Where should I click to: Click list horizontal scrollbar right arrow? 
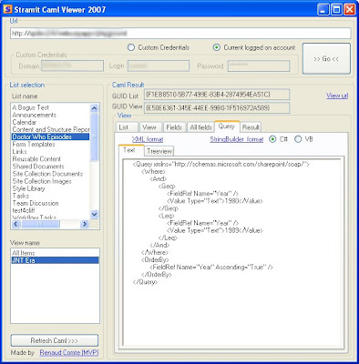[x=85, y=224]
